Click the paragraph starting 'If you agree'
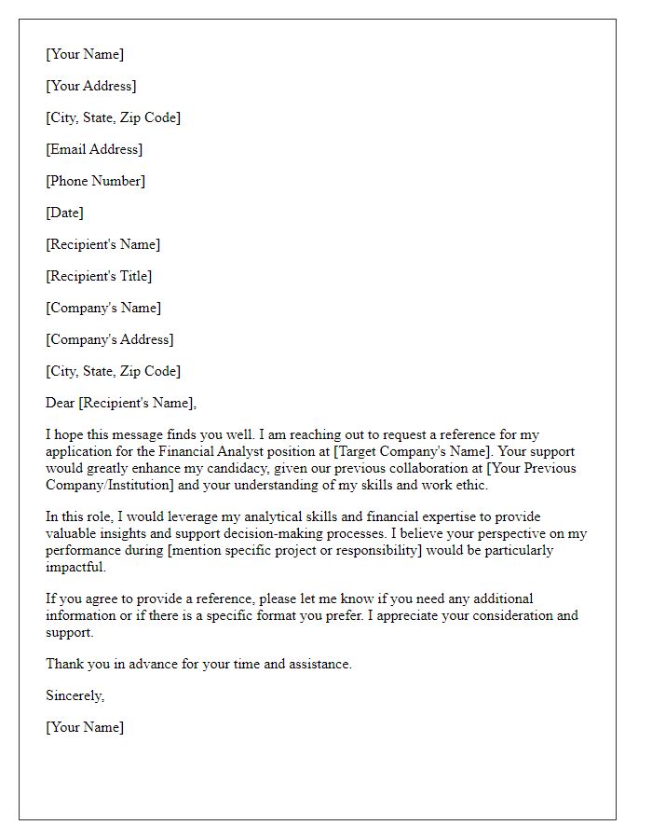Image resolution: width=652 pixels, height=839 pixels. coord(312,615)
